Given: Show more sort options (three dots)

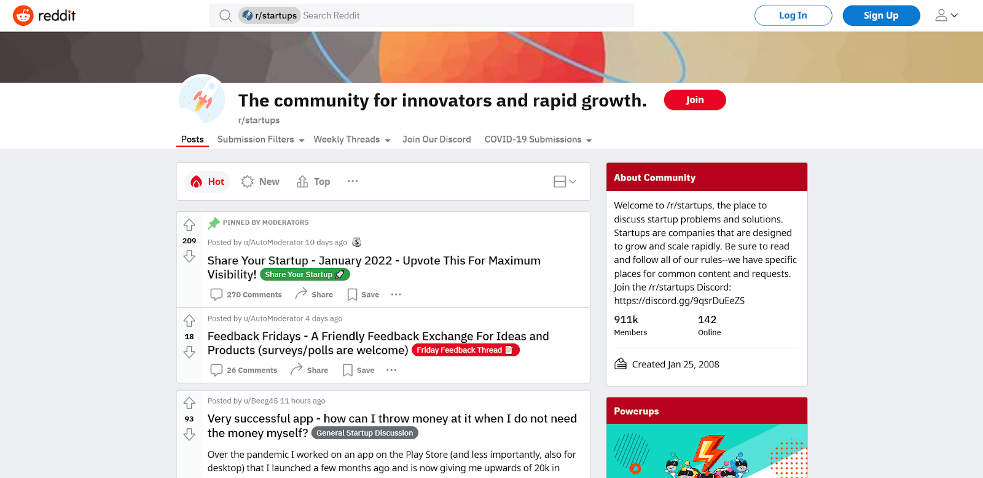Looking at the screenshot, I should (x=353, y=181).
